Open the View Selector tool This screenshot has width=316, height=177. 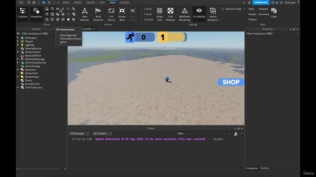click(x=84, y=14)
